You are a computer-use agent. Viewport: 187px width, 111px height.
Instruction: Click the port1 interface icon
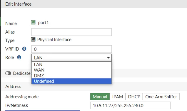click(33, 22)
